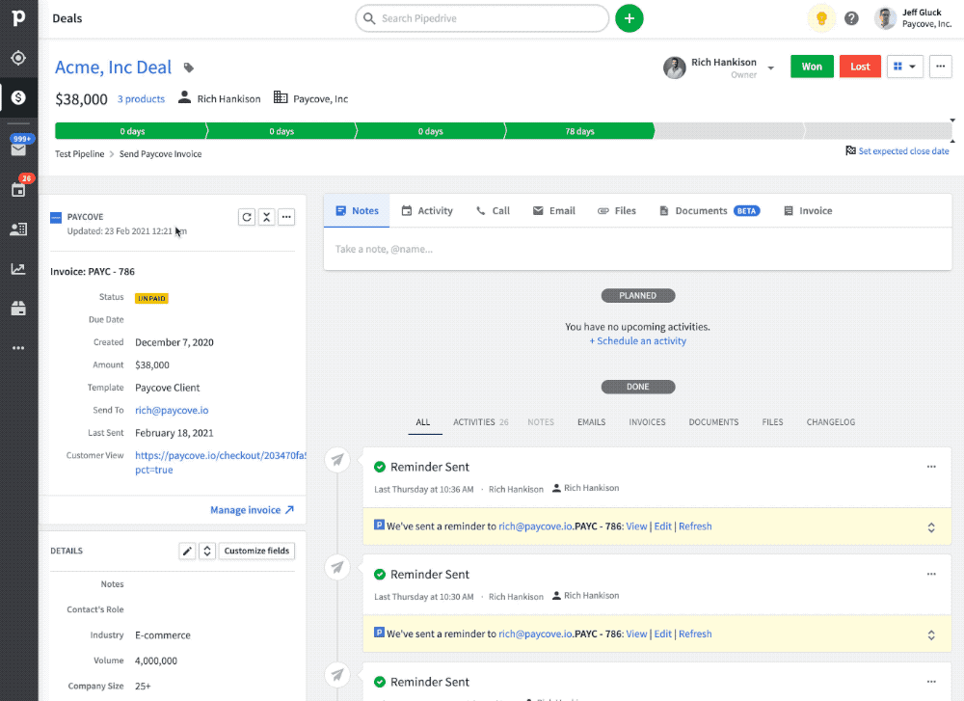
Task: Filter history by DOCUMENTS
Action: pyautogui.click(x=713, y=422)
